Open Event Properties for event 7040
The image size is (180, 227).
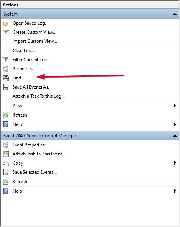click(x=28, y=145)
